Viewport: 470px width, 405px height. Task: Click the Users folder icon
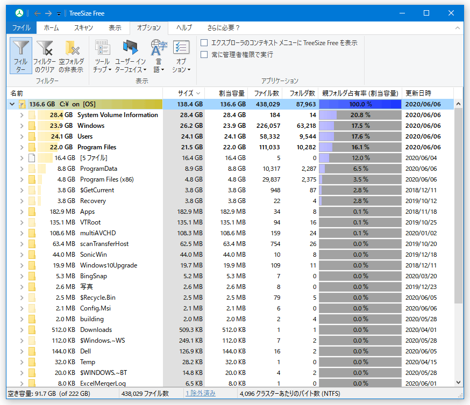tap(32, 136)
